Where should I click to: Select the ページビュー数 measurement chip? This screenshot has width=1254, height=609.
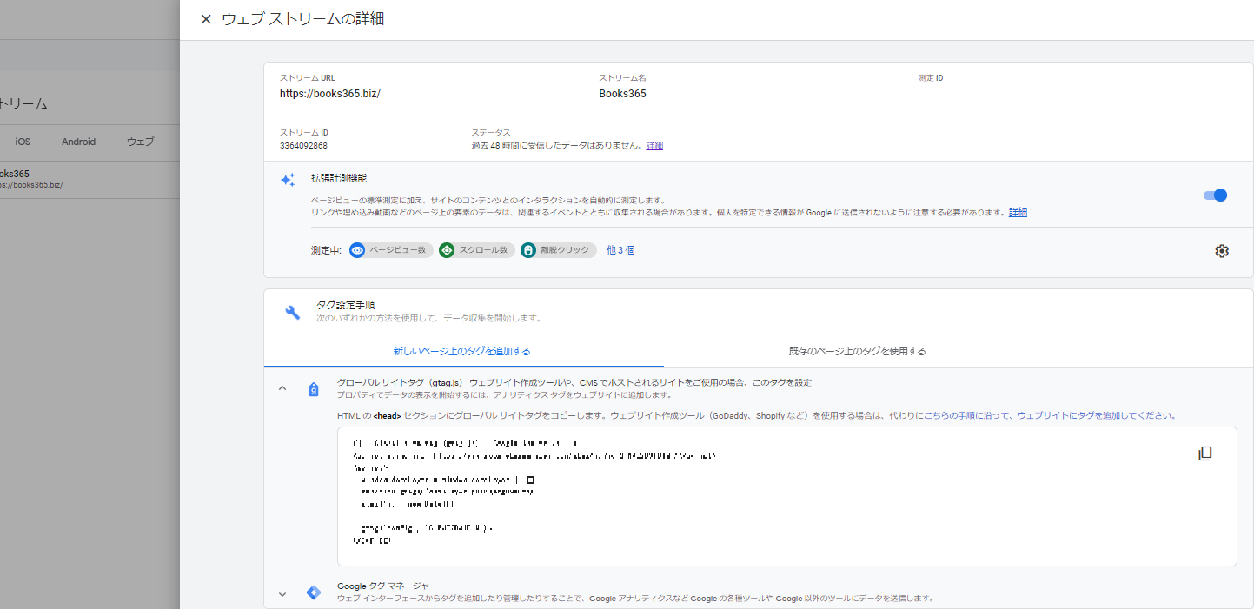tap(390, 250)
